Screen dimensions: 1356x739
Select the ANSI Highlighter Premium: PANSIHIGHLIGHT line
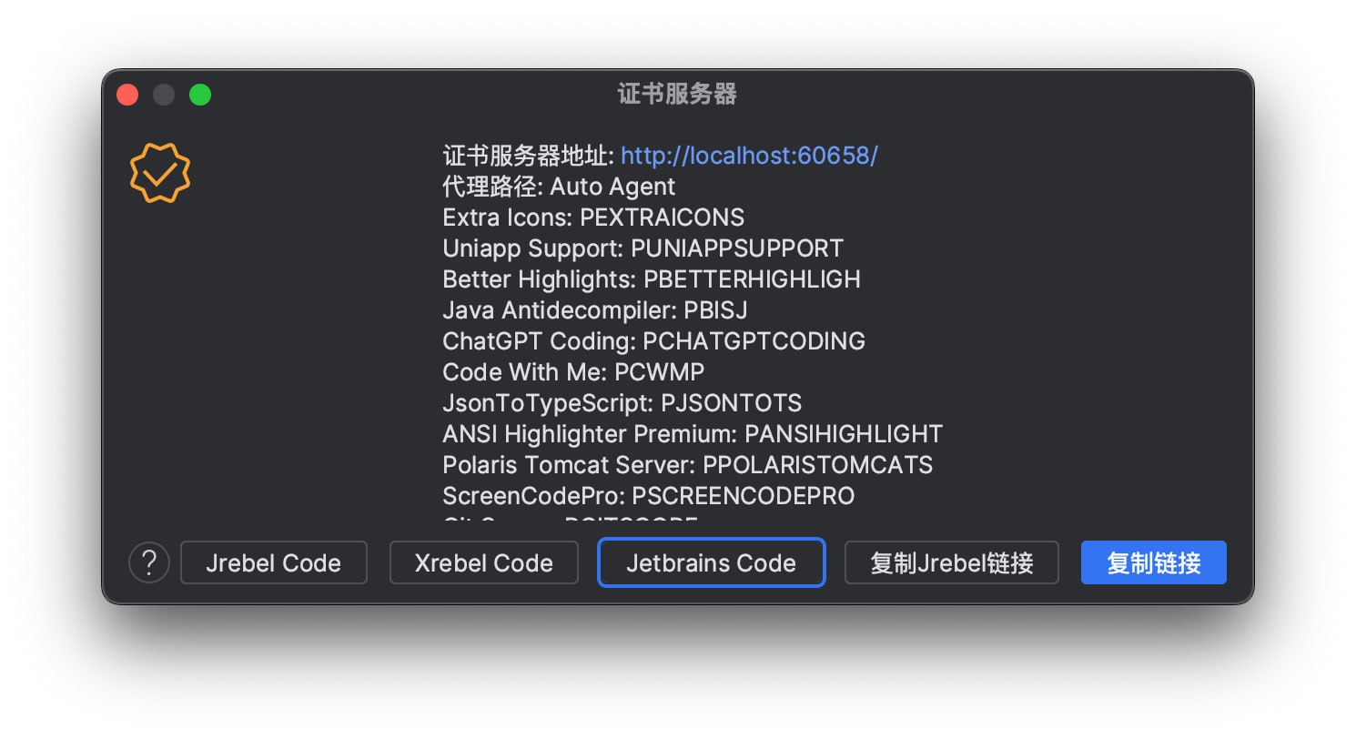693,434
